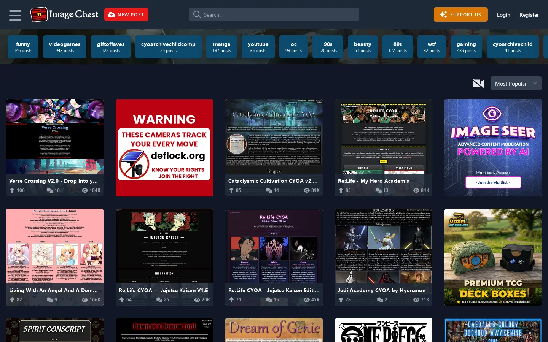Click the search magnifier icon
Viewport: 548px width, 342px height.
(x=197, y=14)
